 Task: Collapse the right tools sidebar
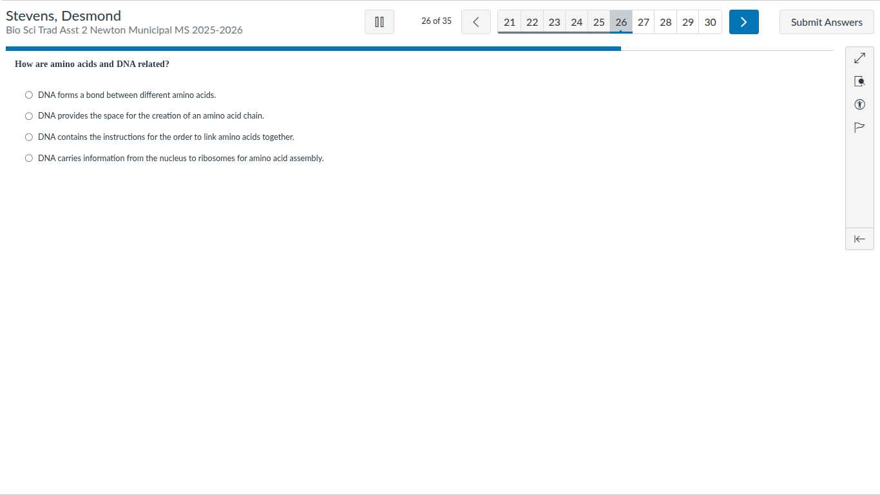(x=859, y=239)
